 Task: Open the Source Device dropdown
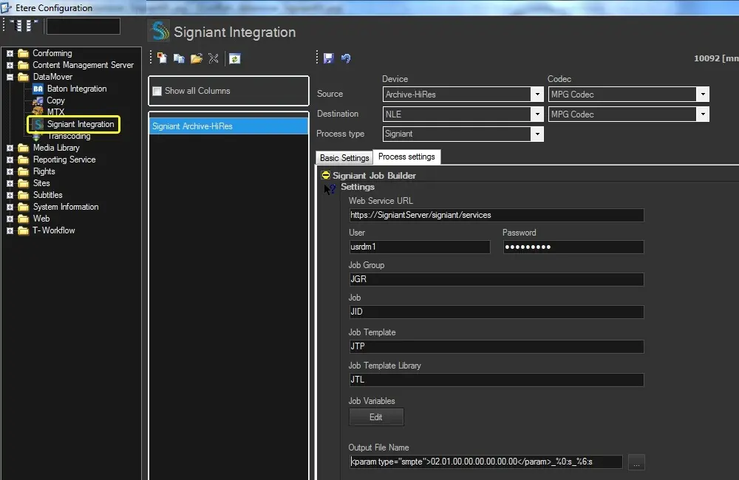pos(537,95)
